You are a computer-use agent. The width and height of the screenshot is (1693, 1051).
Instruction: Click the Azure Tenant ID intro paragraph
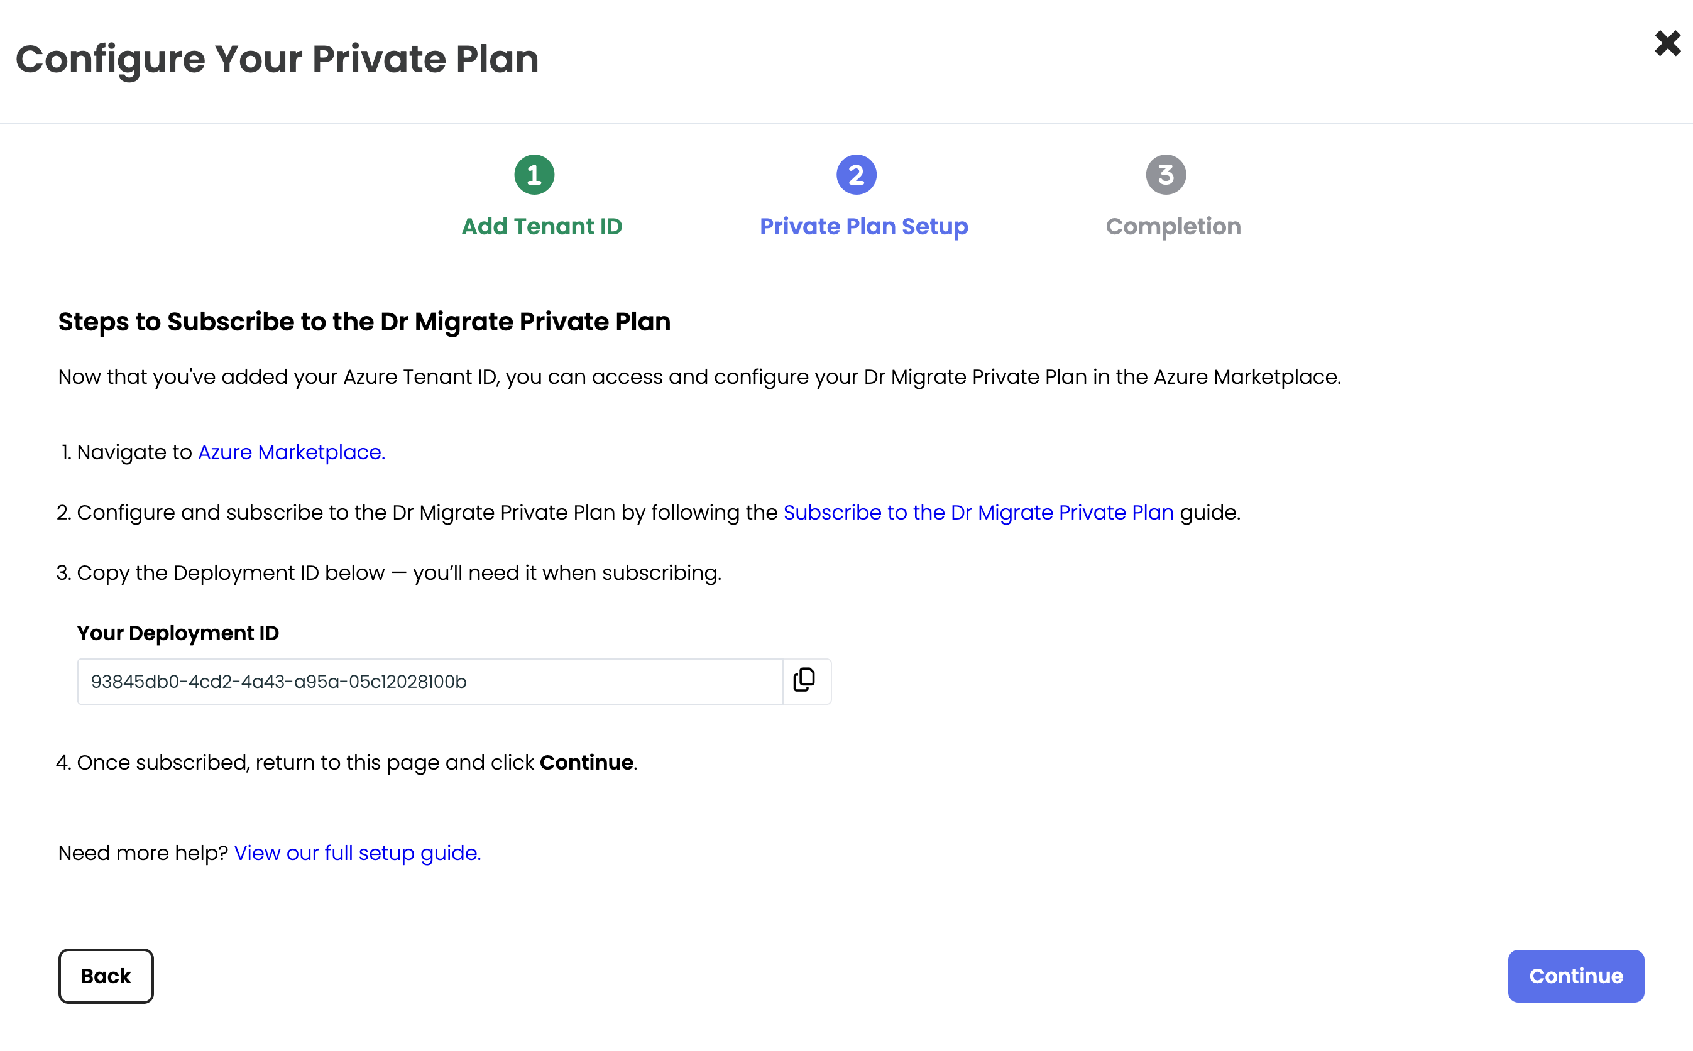tap(699, 377)
